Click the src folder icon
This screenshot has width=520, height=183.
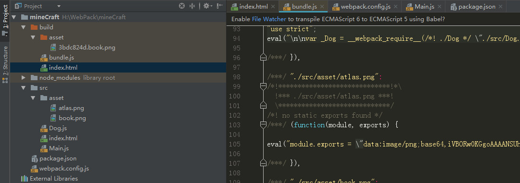pos(34,88)
